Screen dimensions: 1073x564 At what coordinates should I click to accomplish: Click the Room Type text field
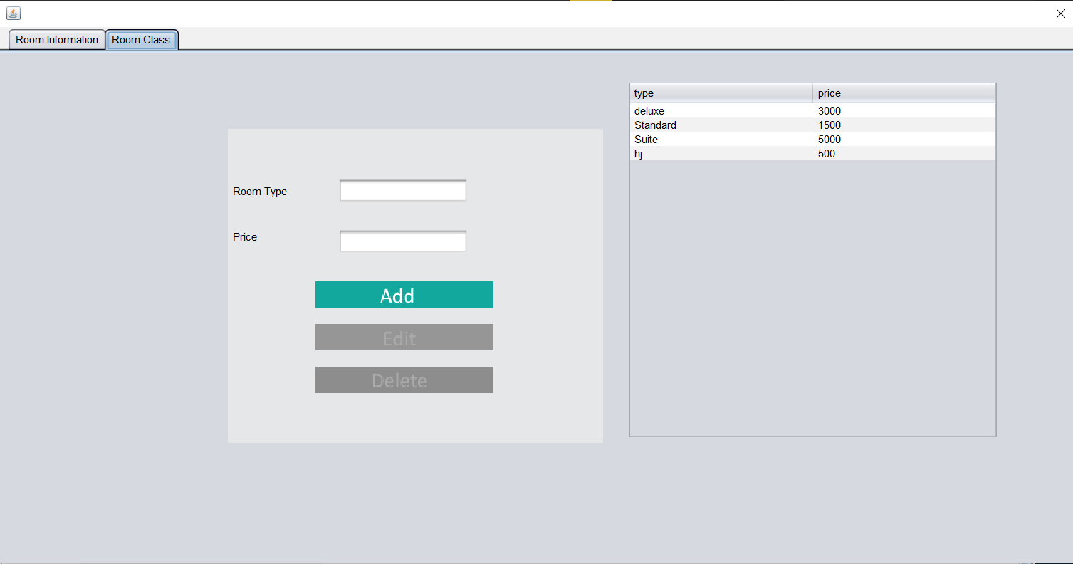click(x=403, y=191)
